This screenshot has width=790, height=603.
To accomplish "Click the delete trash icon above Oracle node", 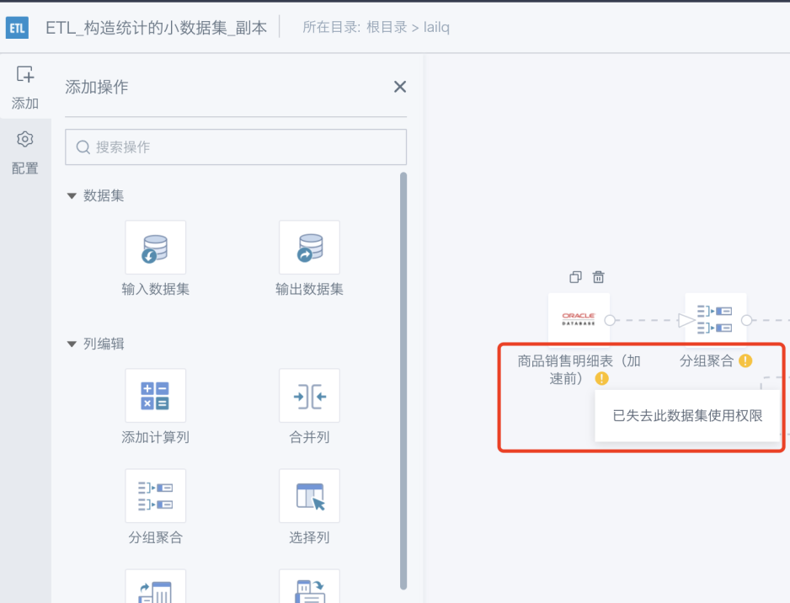I will pos(598,277).
